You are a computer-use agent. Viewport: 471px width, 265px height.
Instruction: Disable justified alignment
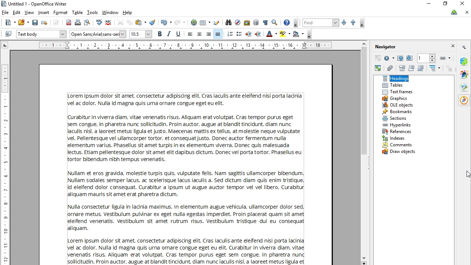(218, 34)
